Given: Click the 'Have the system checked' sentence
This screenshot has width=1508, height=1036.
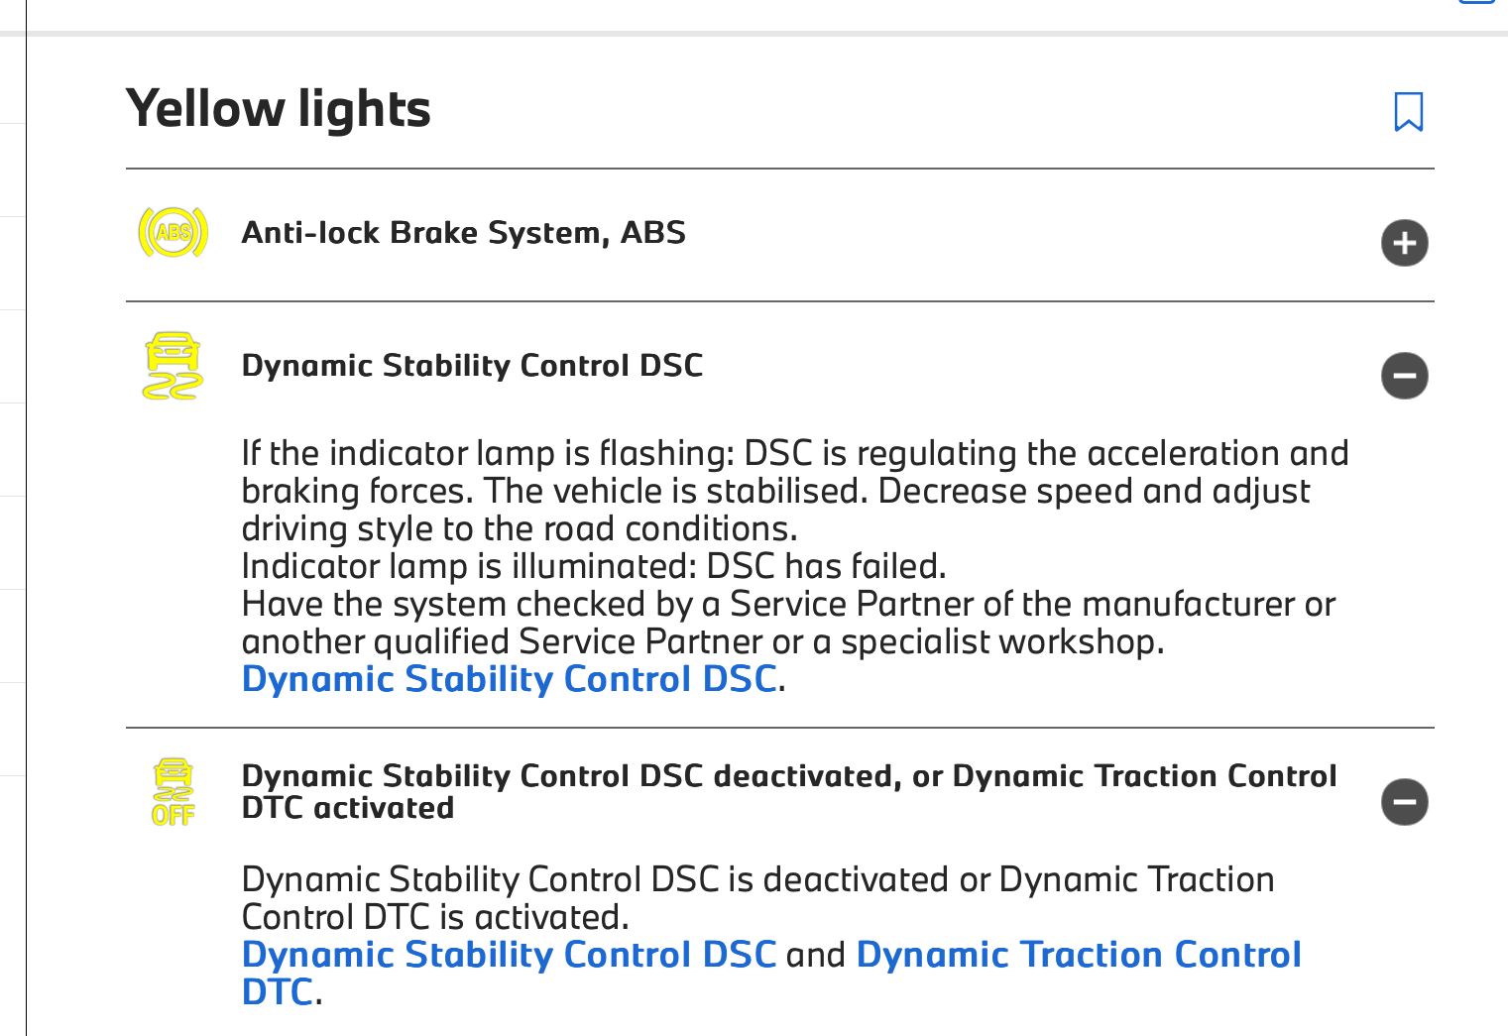Looking at the screenshot, I should coord(788,605).
